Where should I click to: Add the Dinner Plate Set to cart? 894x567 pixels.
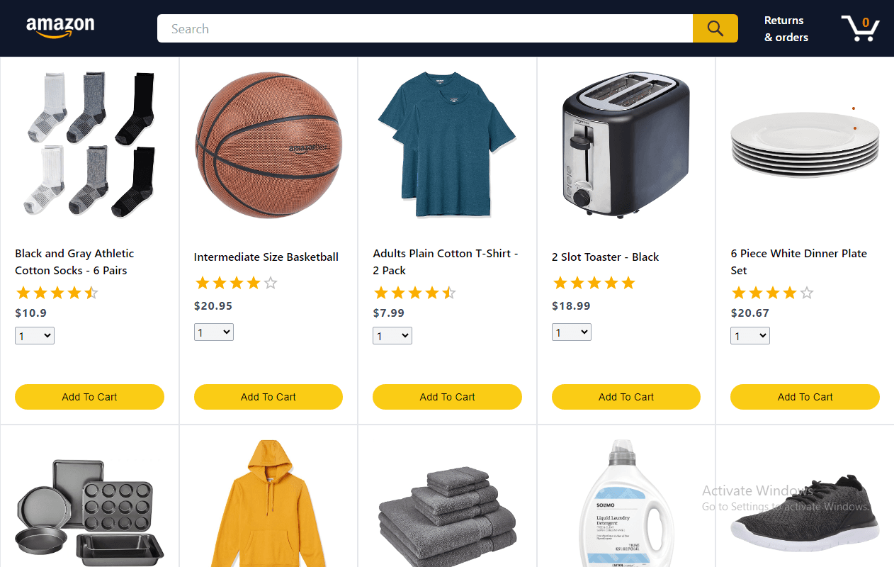[805, 397]
